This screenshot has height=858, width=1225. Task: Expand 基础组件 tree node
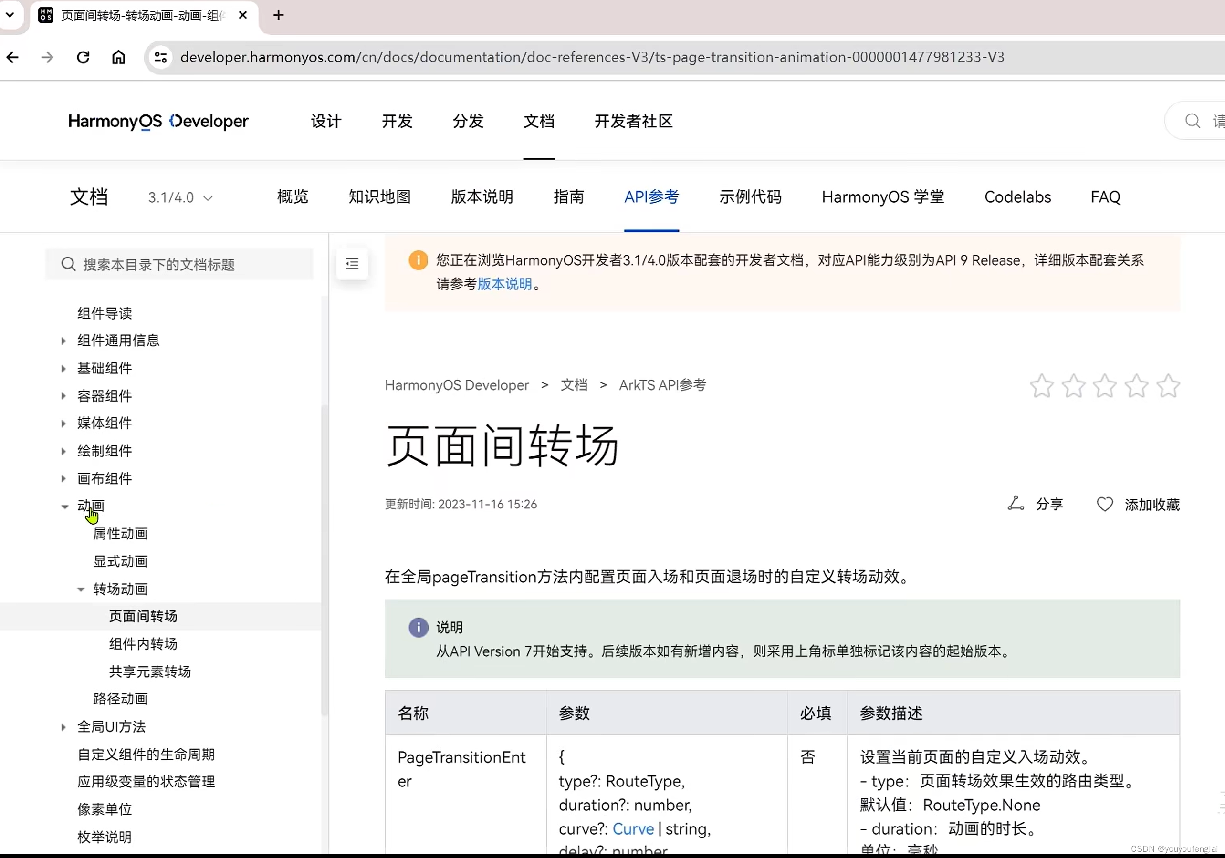(63, 369)
